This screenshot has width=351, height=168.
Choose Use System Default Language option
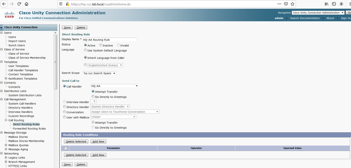[x=85, y=50]
